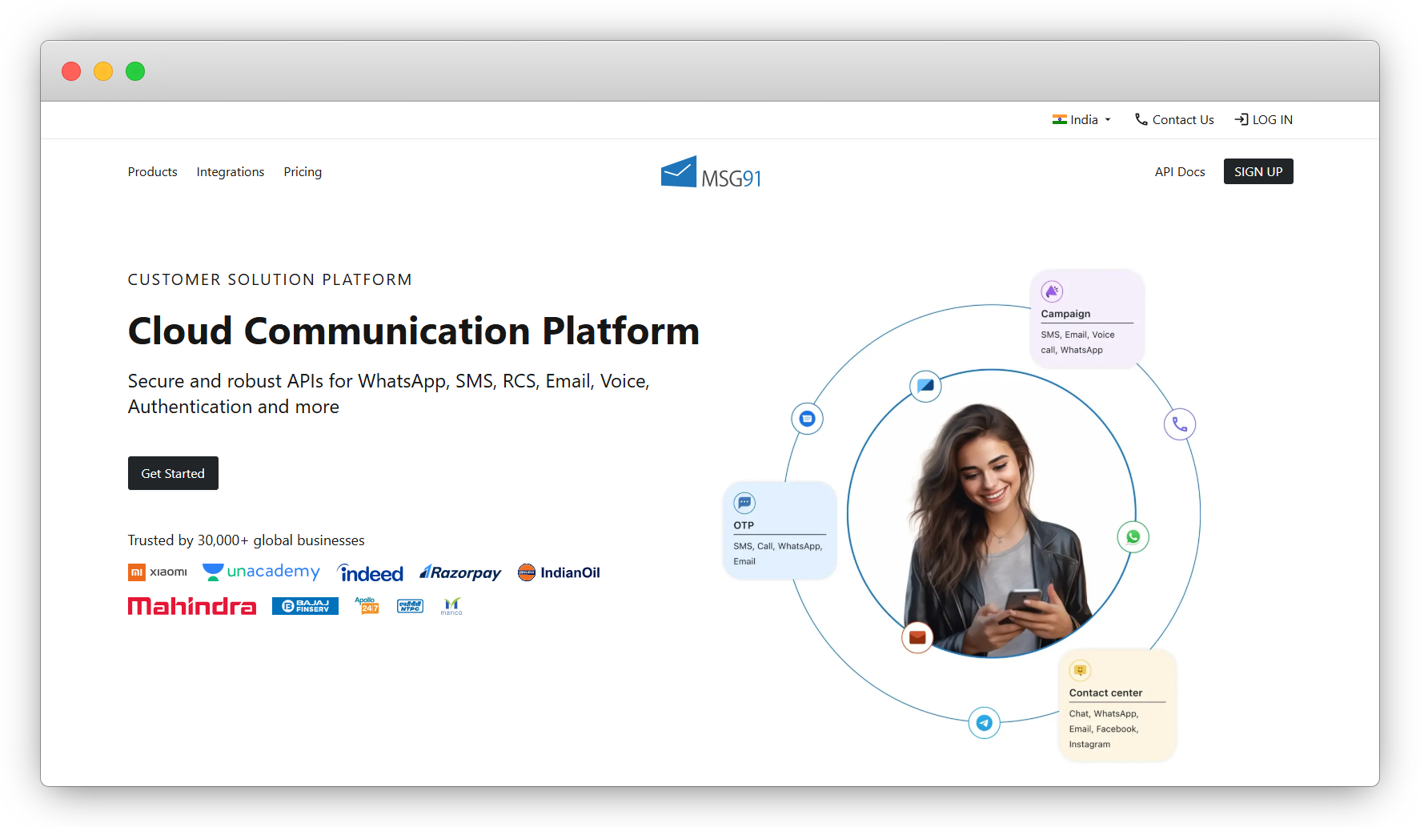Screen dimensions: 1420x827
Task: Click the Apollo 24/7 logo
Action: 367,605
